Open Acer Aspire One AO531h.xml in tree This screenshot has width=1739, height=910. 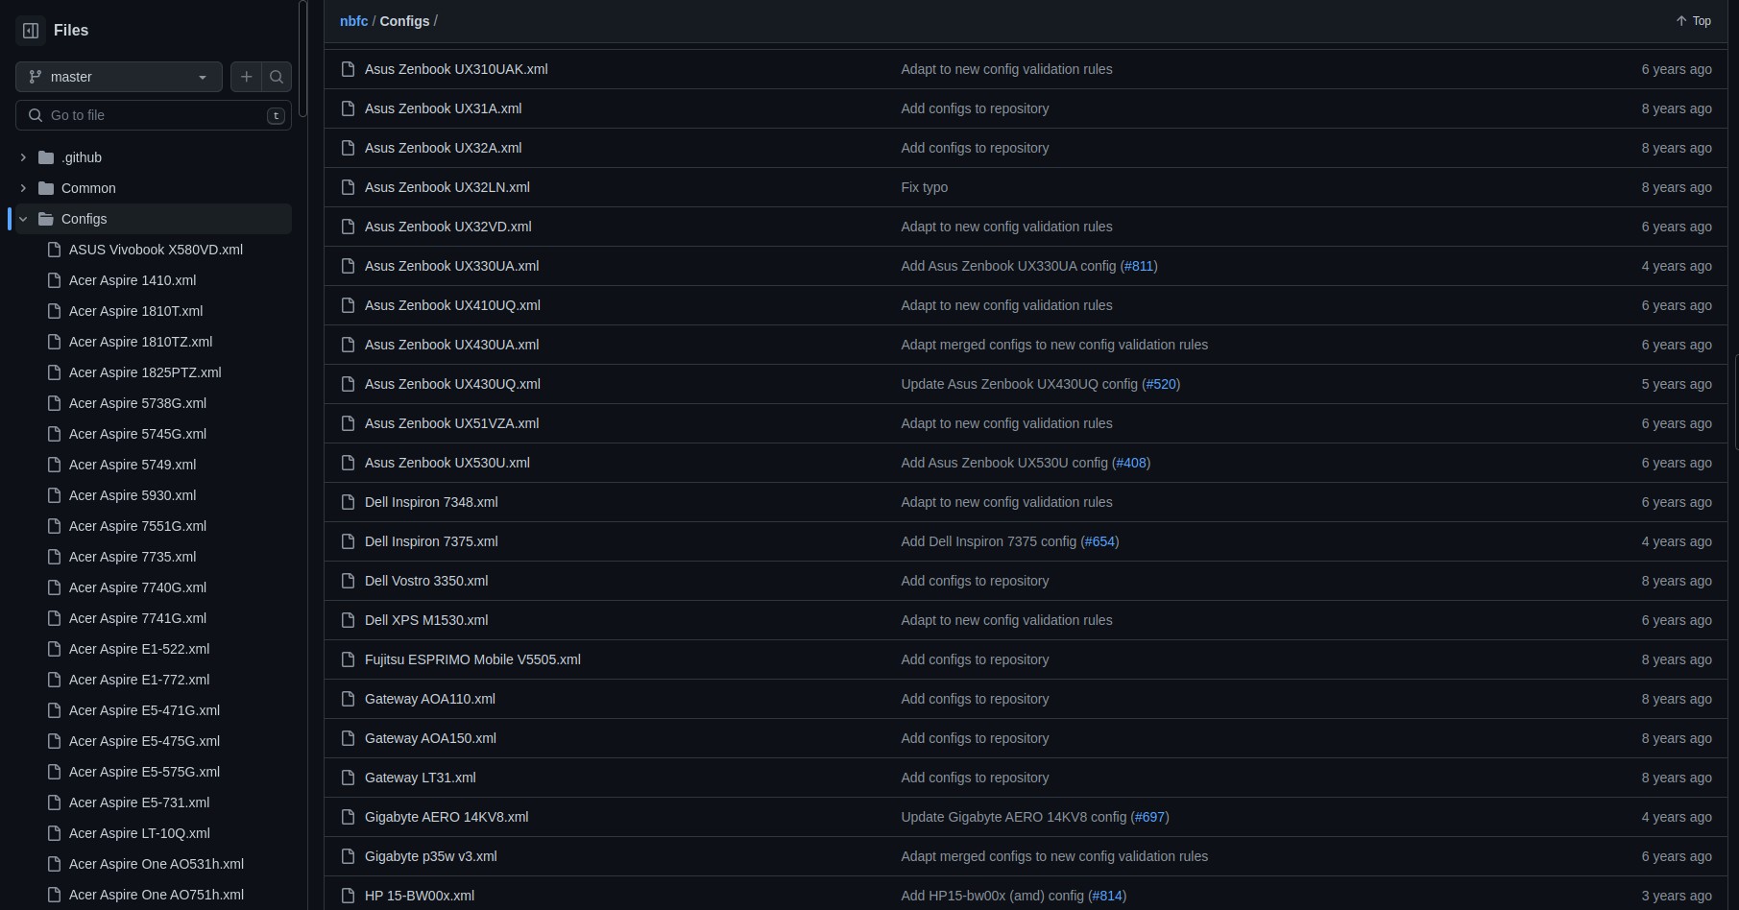(x=157, y=864)
